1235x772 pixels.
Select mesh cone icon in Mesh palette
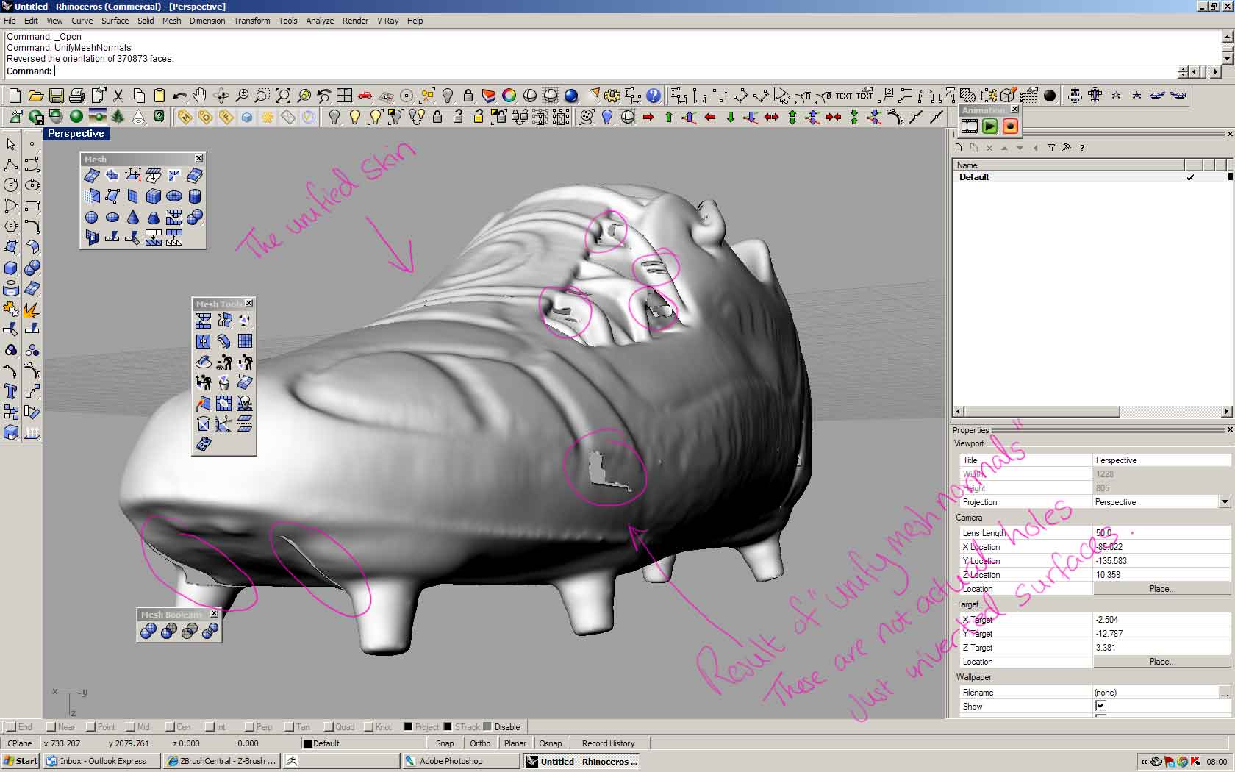(132, 218)
